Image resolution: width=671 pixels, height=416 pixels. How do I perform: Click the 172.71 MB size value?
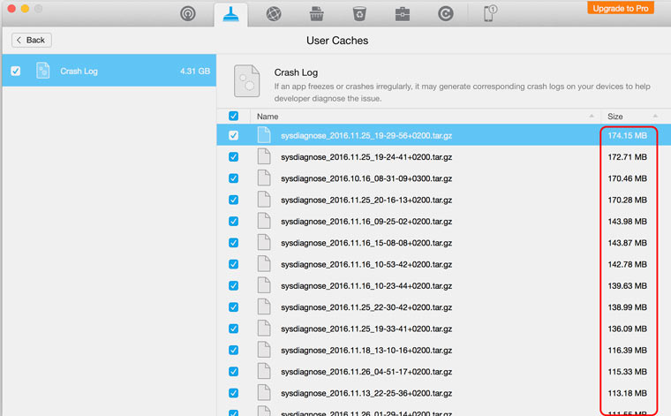click(628, 157)
